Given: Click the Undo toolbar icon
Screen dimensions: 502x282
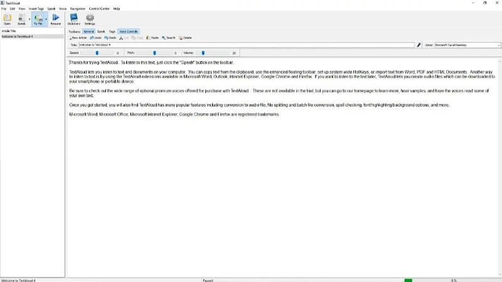Looking at the screenshot, I should coord(96,38).
